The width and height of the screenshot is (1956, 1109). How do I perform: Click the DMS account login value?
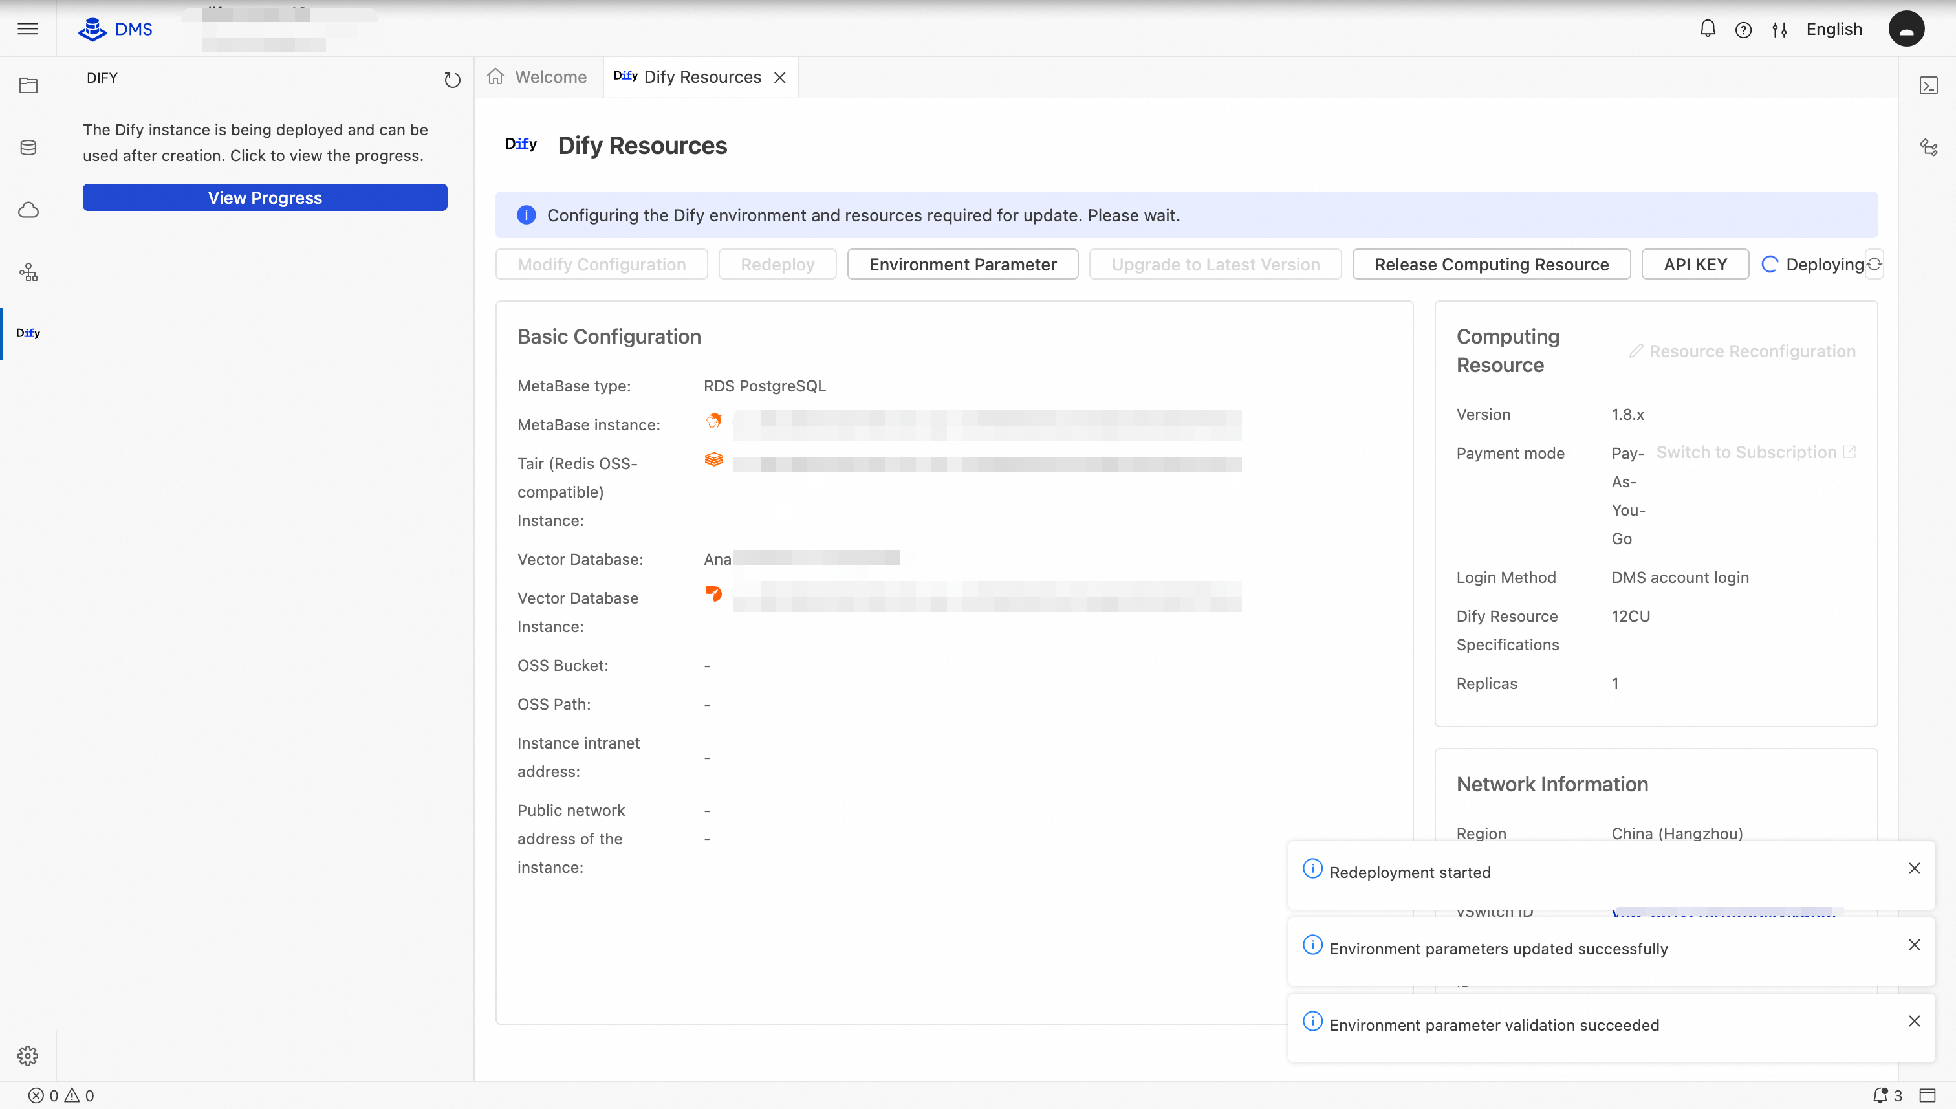click(1680, 577)
